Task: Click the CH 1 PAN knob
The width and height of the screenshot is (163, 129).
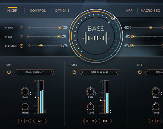Action: (x=25, y=91)
